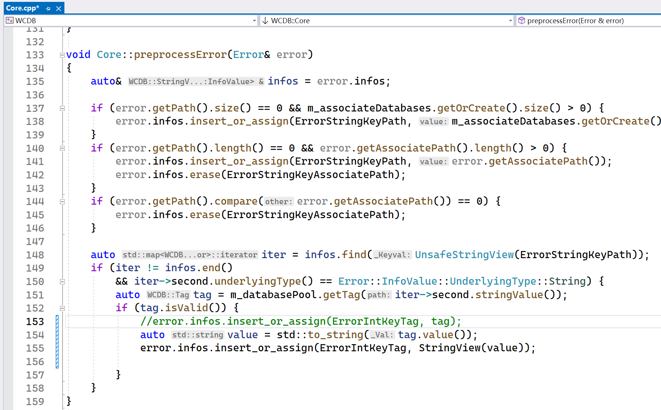The image size is (661, 410).
Task: Click the changed-lines track bar beside line 154
Action: [57, 335]
